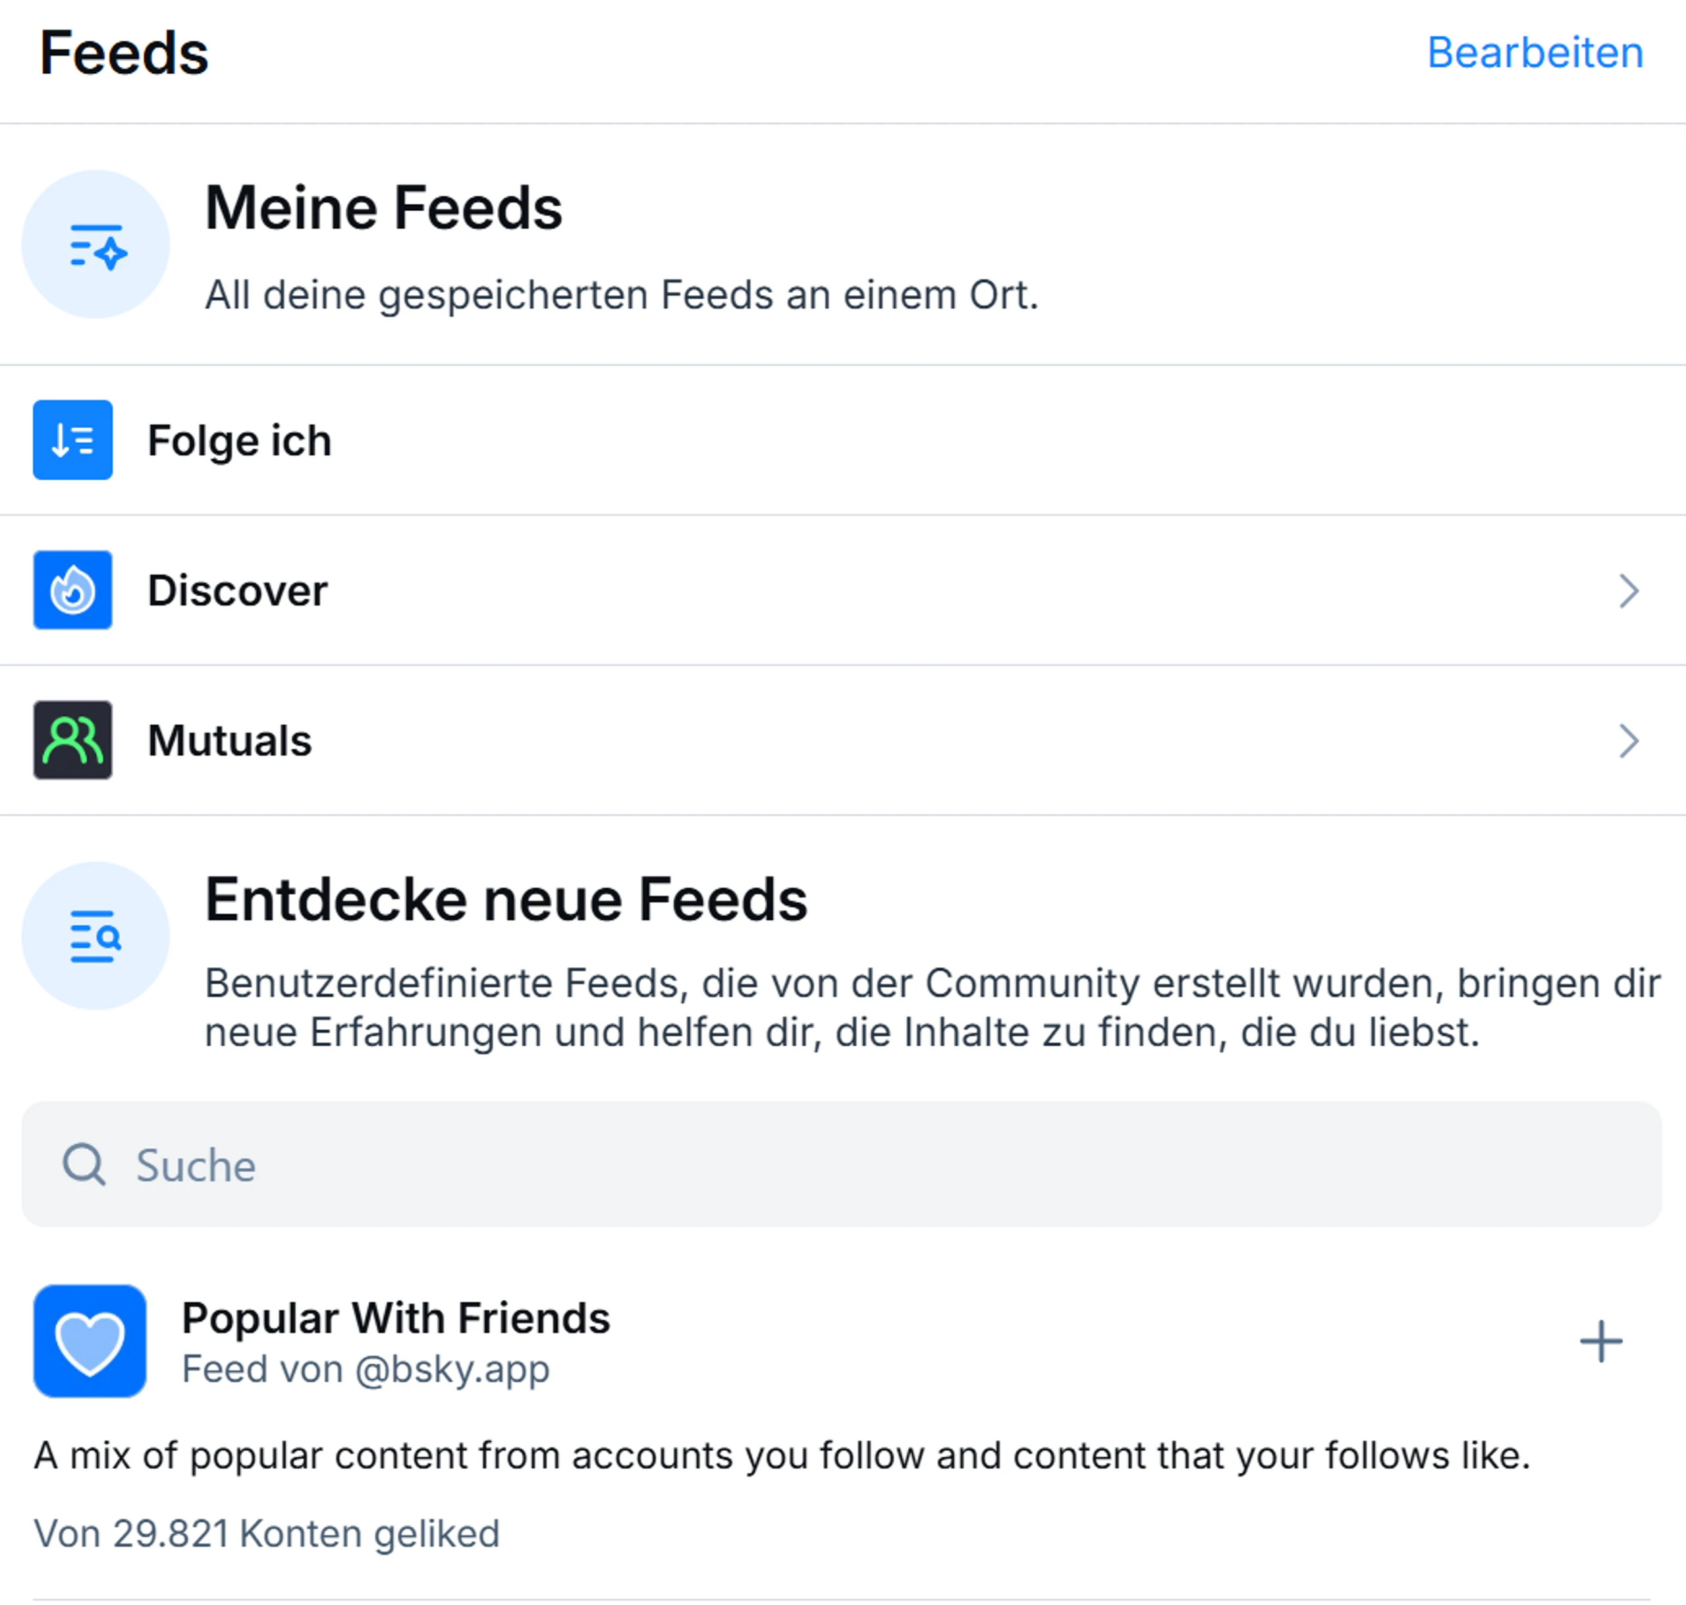Open the Mutuals feed row
Image resolution: width=1686 pixels, height=1605 pixels.
click(843, 741)
